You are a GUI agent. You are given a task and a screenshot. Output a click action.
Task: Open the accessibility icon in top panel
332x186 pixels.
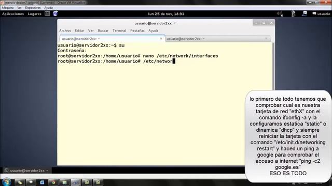pos(293,14)
